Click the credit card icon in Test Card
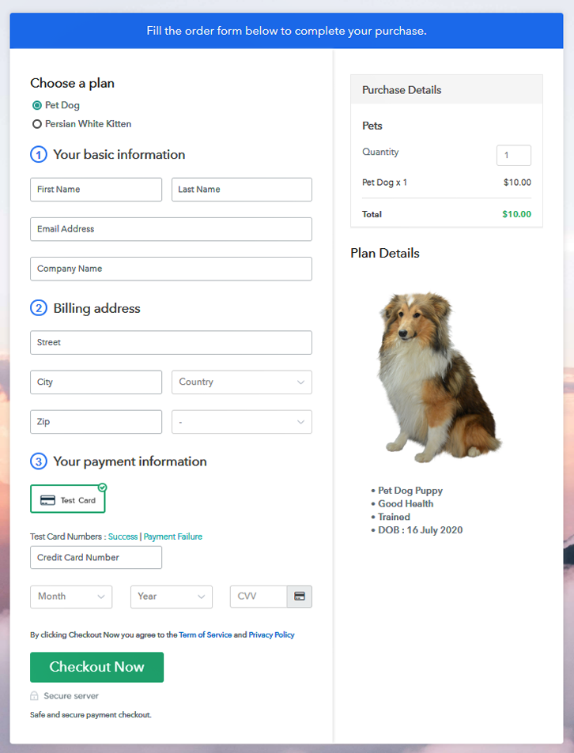Screen dimensions: 574x753 click(x=47, y=500)
